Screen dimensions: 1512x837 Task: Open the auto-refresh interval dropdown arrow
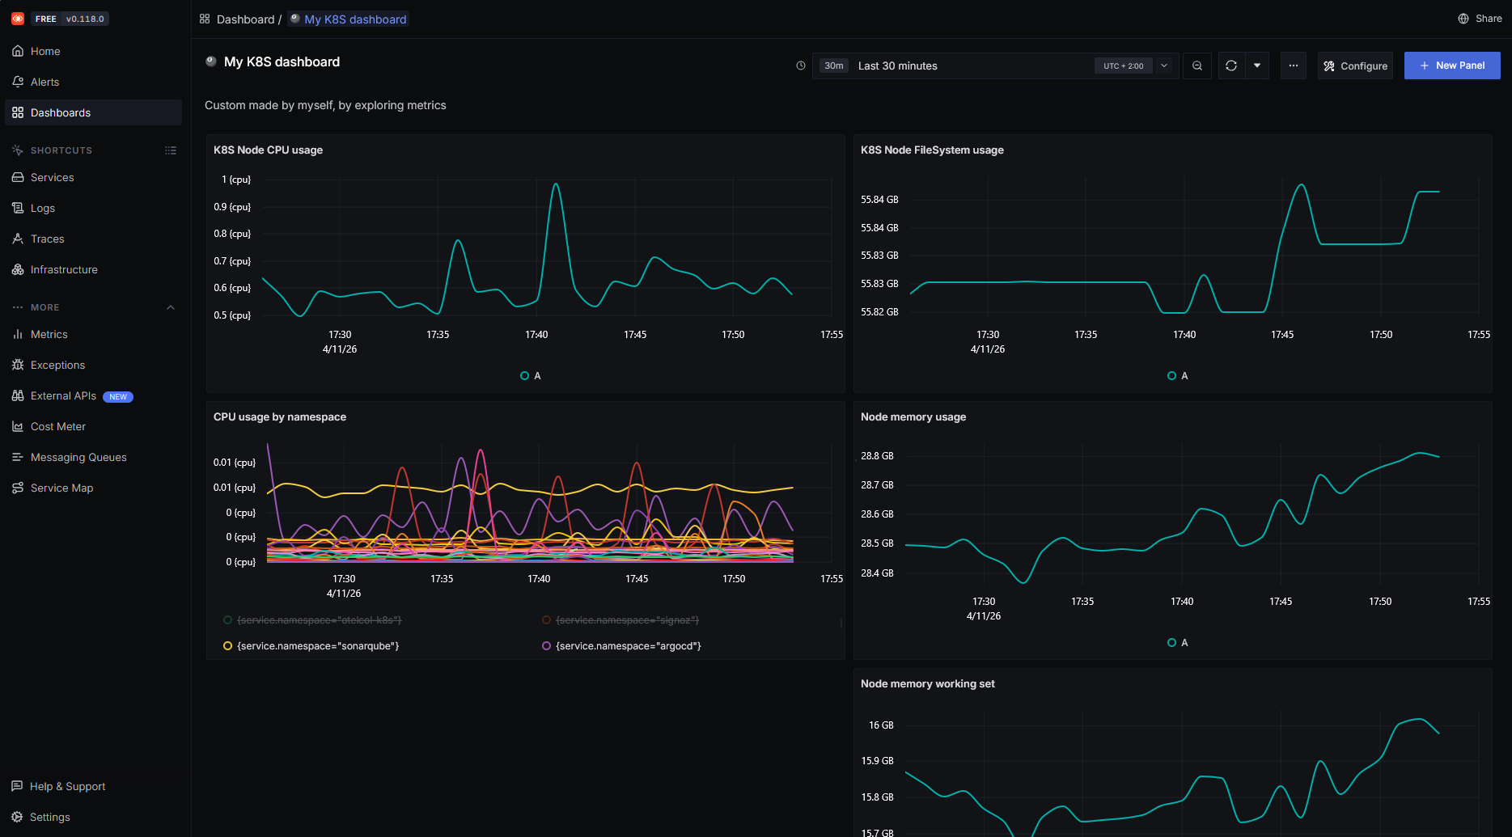[1256, 66]
